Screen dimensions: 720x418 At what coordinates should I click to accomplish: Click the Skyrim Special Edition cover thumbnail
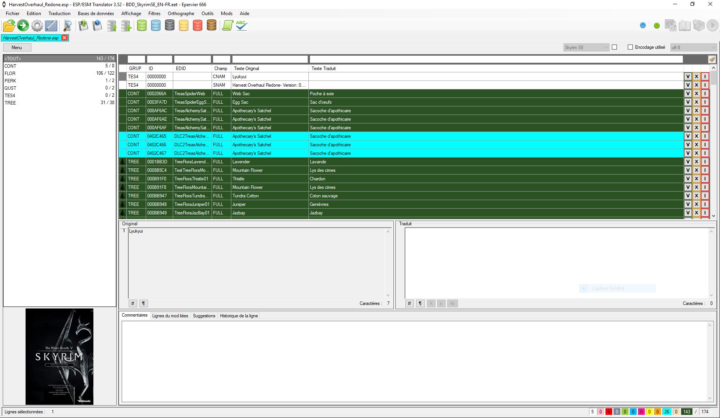click(x=59, y=356)
